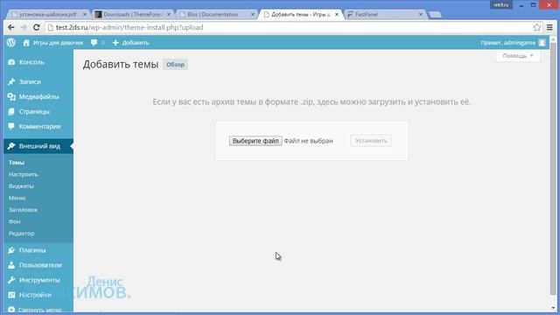Click the Настройки settings icon
The width and height of the screenshot is (560, 315).
click(11, 295)
